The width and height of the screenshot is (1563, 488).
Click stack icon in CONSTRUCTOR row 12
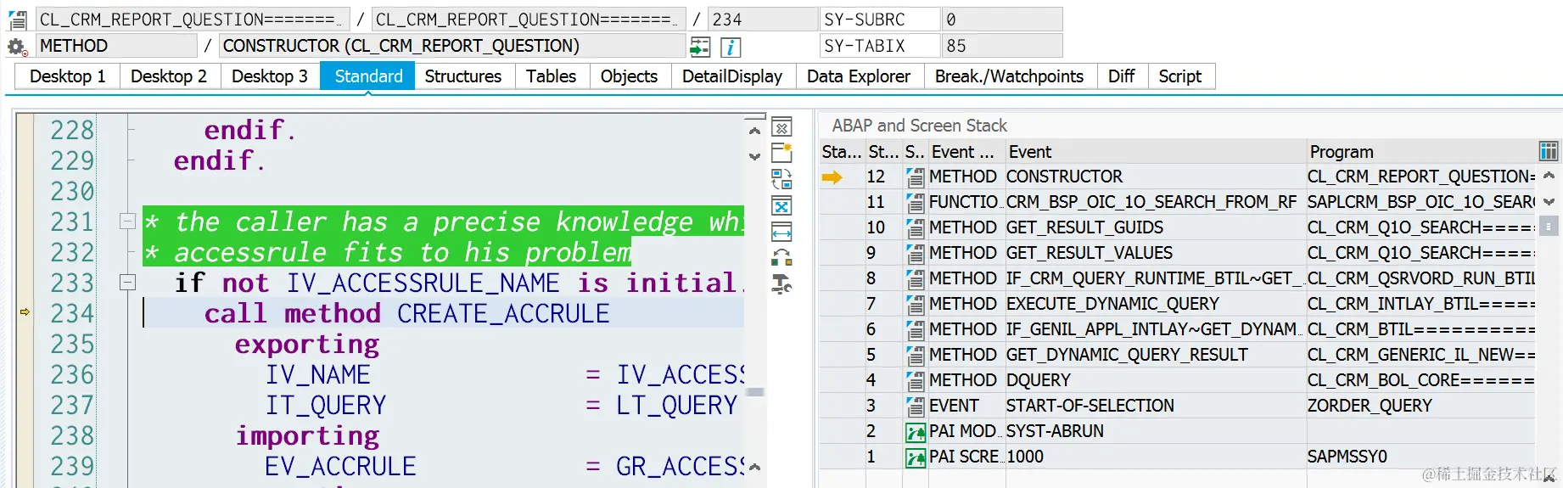pyautogui.click(x=915, y=177)
